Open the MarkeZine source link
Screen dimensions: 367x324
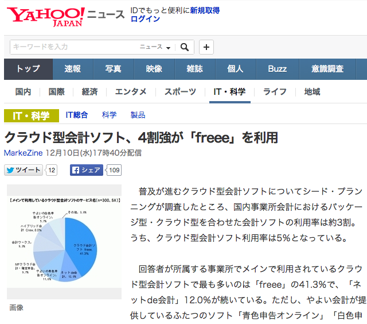pos(23,153)
